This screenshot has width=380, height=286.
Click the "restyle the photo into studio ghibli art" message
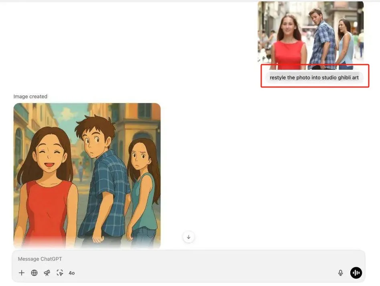coord(314,77)
